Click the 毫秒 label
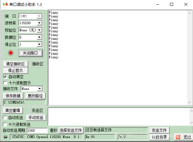The height and width of the screenshot is (142, 193). click(54, 130)
